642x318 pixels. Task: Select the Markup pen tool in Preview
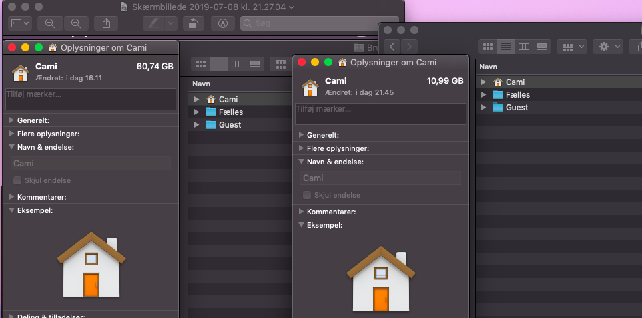pos(154,23)
